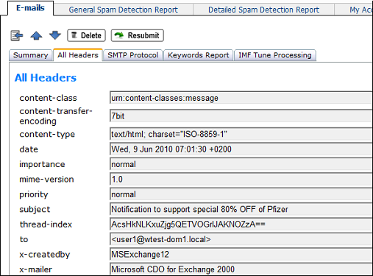Click the content-type value field

241,134
